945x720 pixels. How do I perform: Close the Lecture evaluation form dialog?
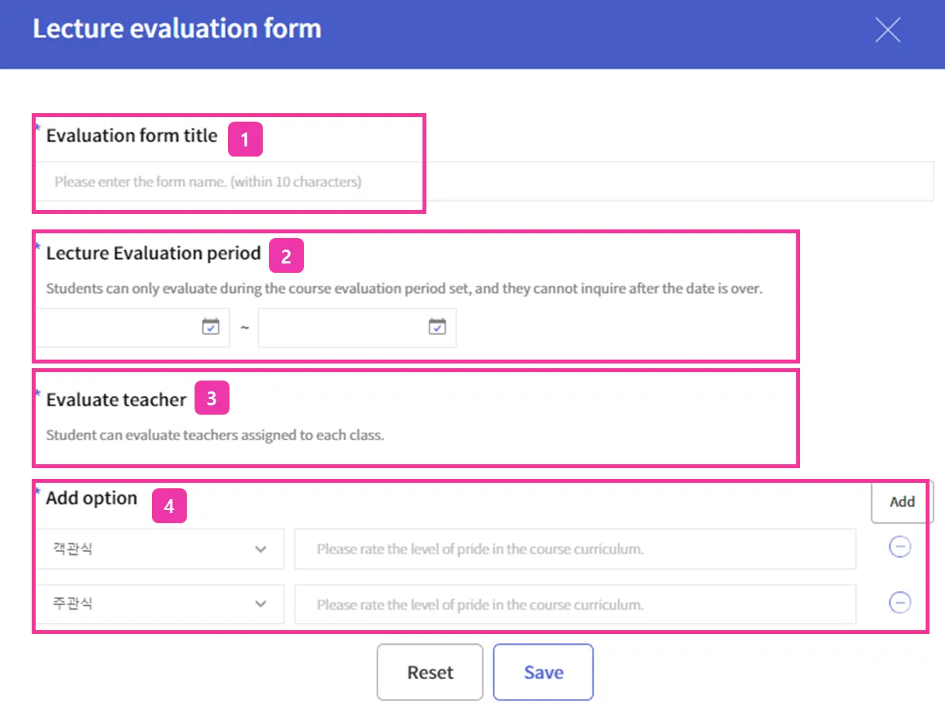click(887, 30)
